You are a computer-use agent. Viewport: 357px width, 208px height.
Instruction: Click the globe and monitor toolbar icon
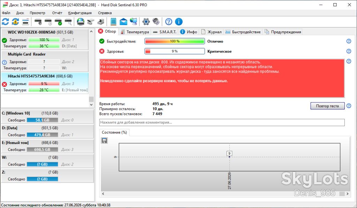134,22
